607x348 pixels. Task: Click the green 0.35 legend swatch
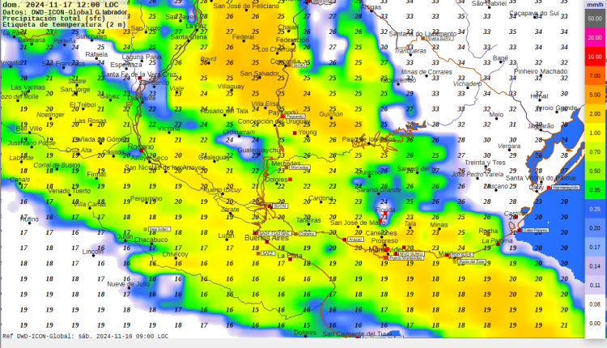(593, 190)
